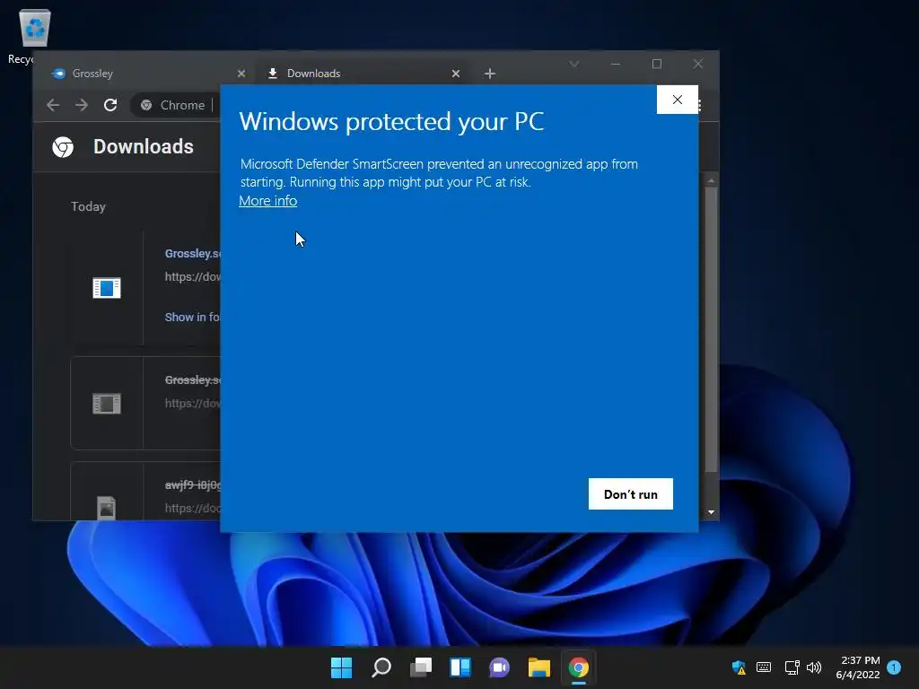This screenshot has height=689, width=919.
Task: Click the network tray icon
Action: (x=792, y=667)
